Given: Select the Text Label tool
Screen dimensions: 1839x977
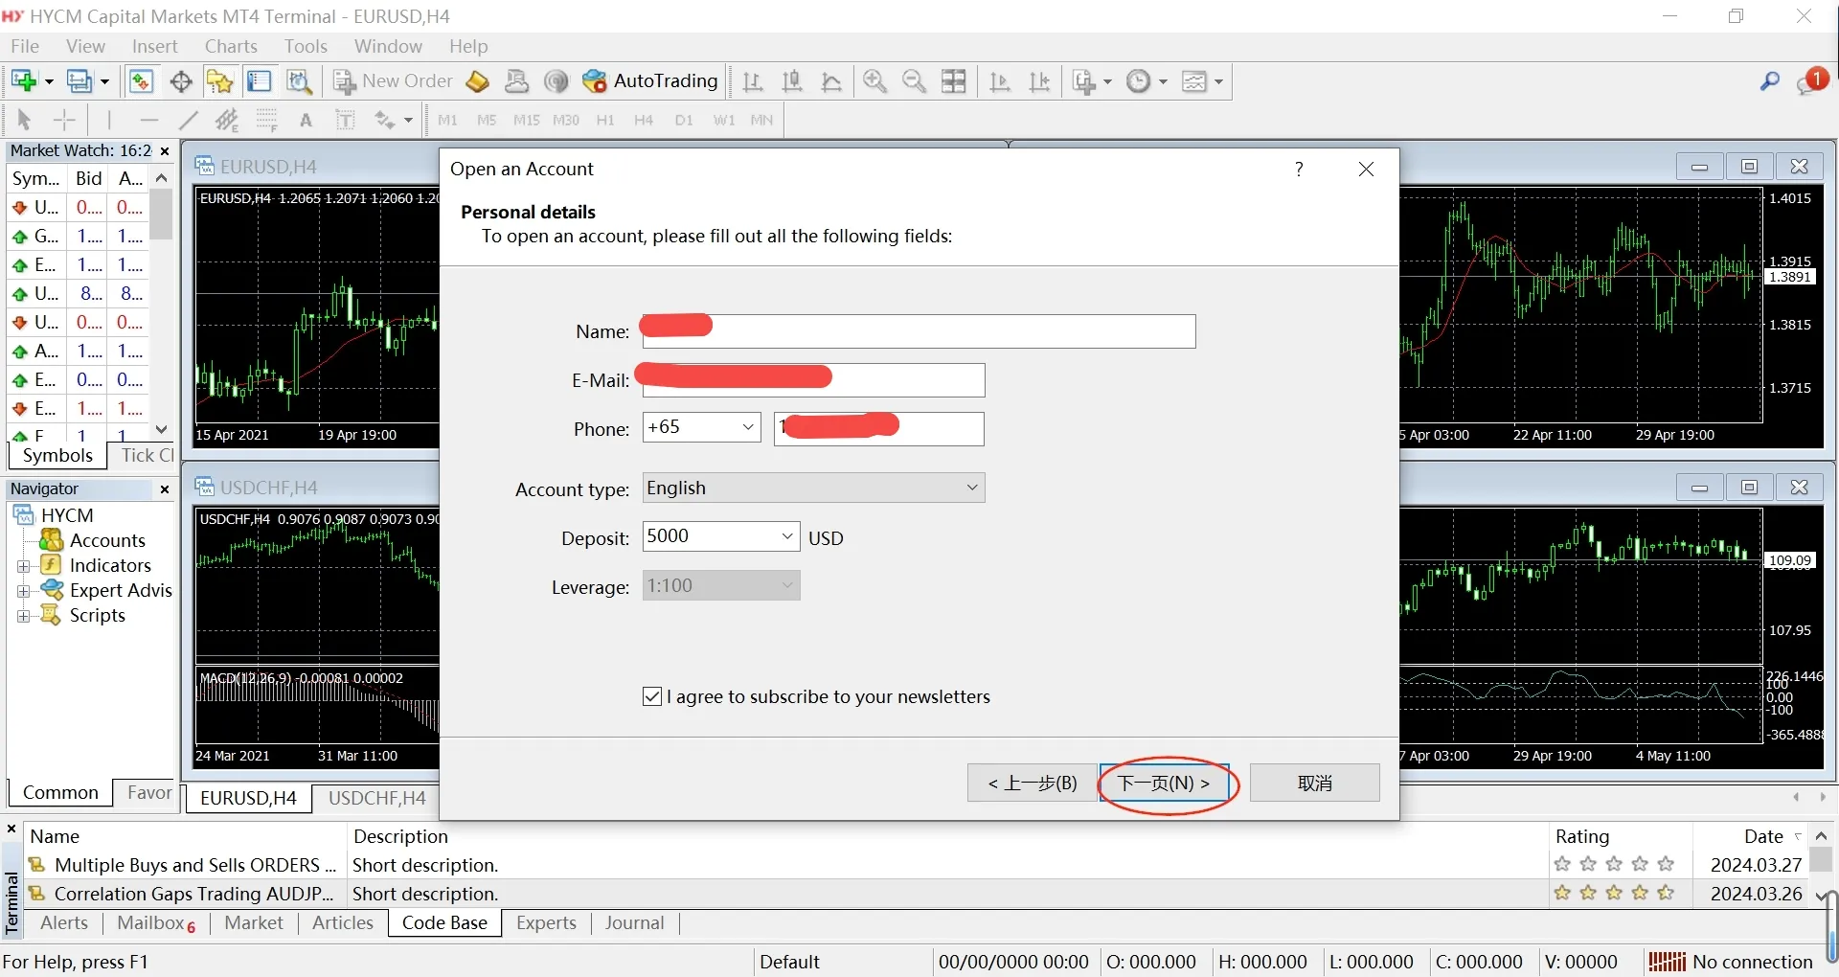Looking at the screenshot, I should (345, 120).
